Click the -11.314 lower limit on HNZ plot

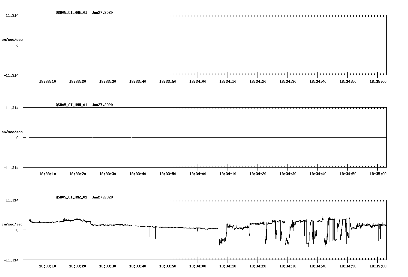click(x=11, y=260)
